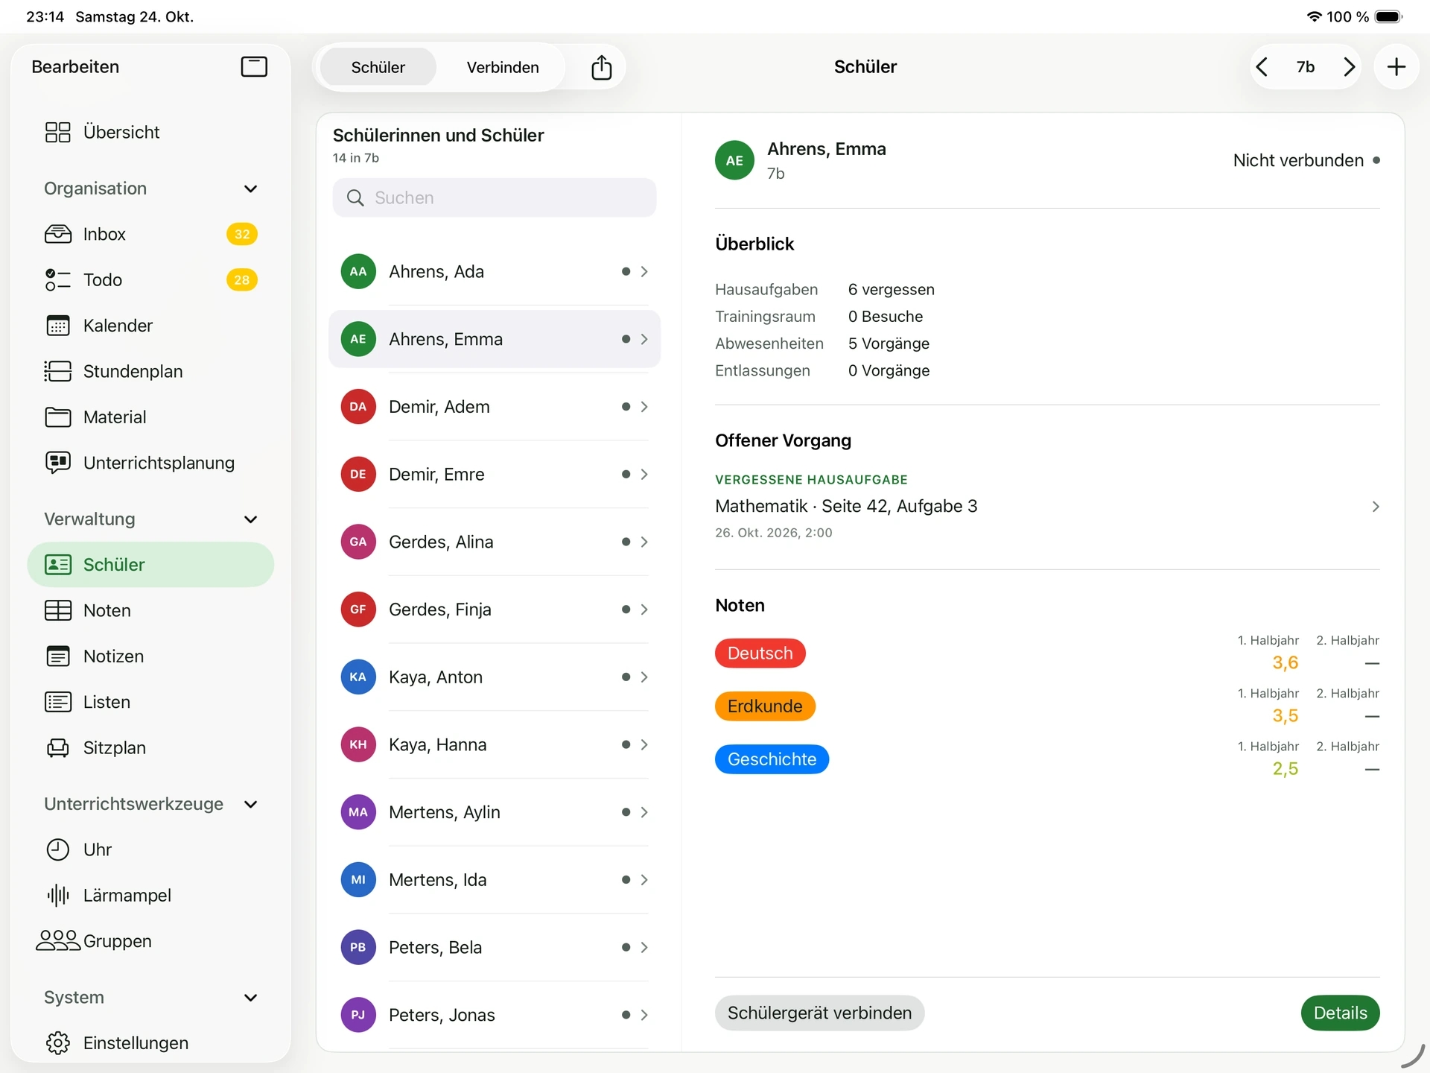Tap Bearbeiten in sidebar header
The width and height of the screenshot is (1430, 1073).
(75, 67)
